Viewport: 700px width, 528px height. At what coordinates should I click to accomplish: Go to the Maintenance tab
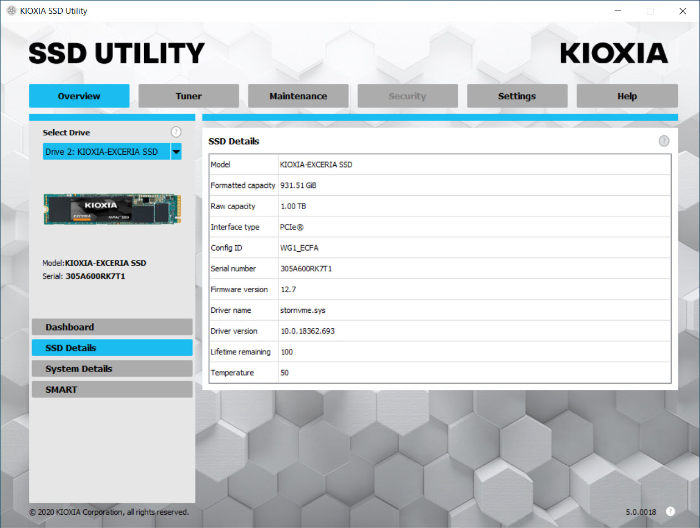[x=298, y=96]
